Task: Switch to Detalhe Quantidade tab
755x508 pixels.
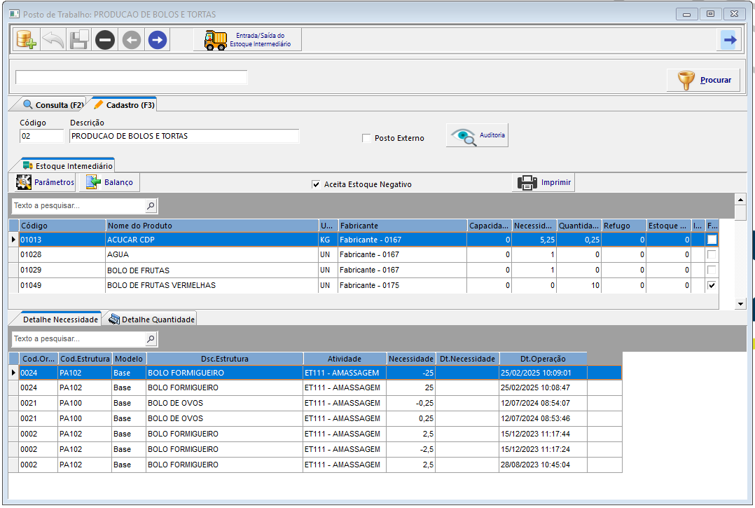Action: click(x=151, y=320)
